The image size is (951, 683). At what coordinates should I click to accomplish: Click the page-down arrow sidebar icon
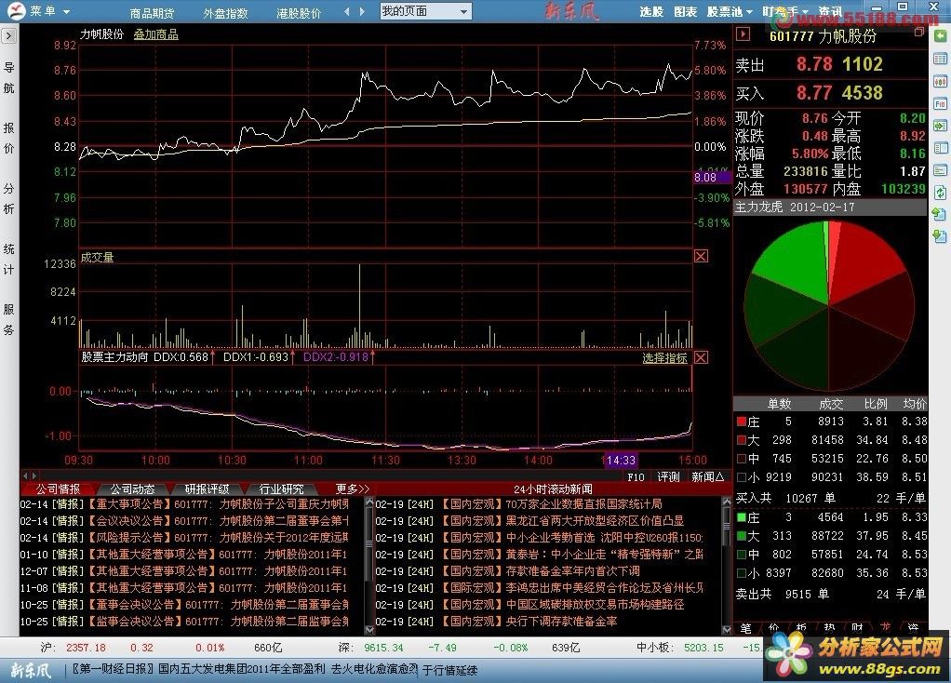tap(940, 236)
